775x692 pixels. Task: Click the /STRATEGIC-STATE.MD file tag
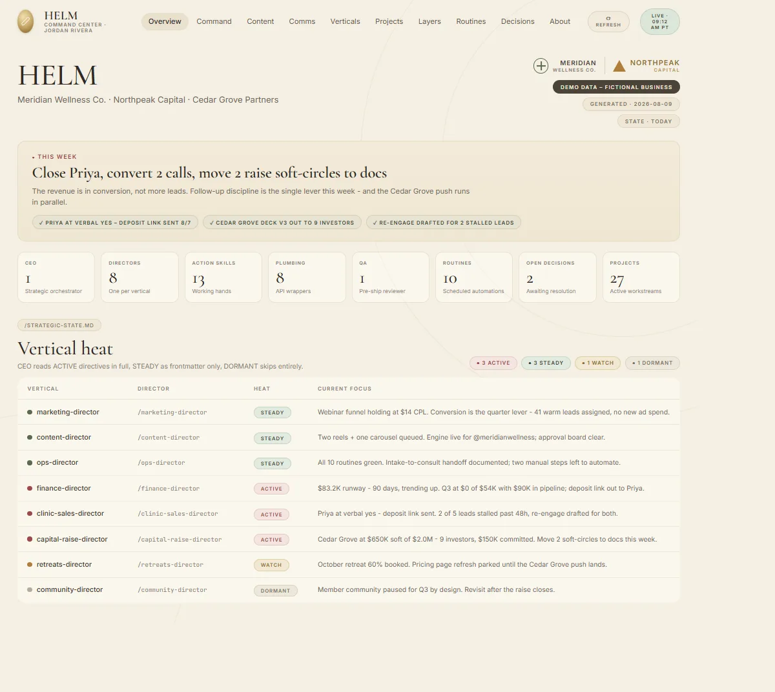click(x=59, y=325)
